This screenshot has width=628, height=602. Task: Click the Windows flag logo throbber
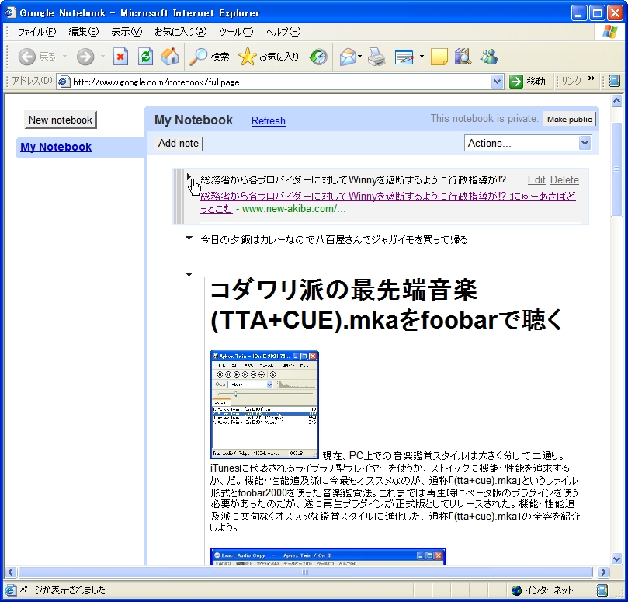coord(610,32)
